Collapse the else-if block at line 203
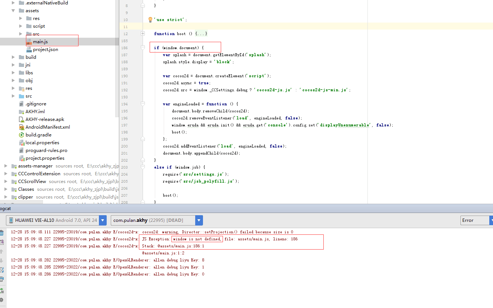The width and height of the screenshot is (493, 308). point(143,167)
